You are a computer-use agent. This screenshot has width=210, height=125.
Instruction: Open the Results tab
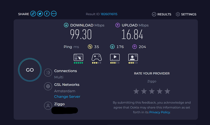click(x=161, y=14)
